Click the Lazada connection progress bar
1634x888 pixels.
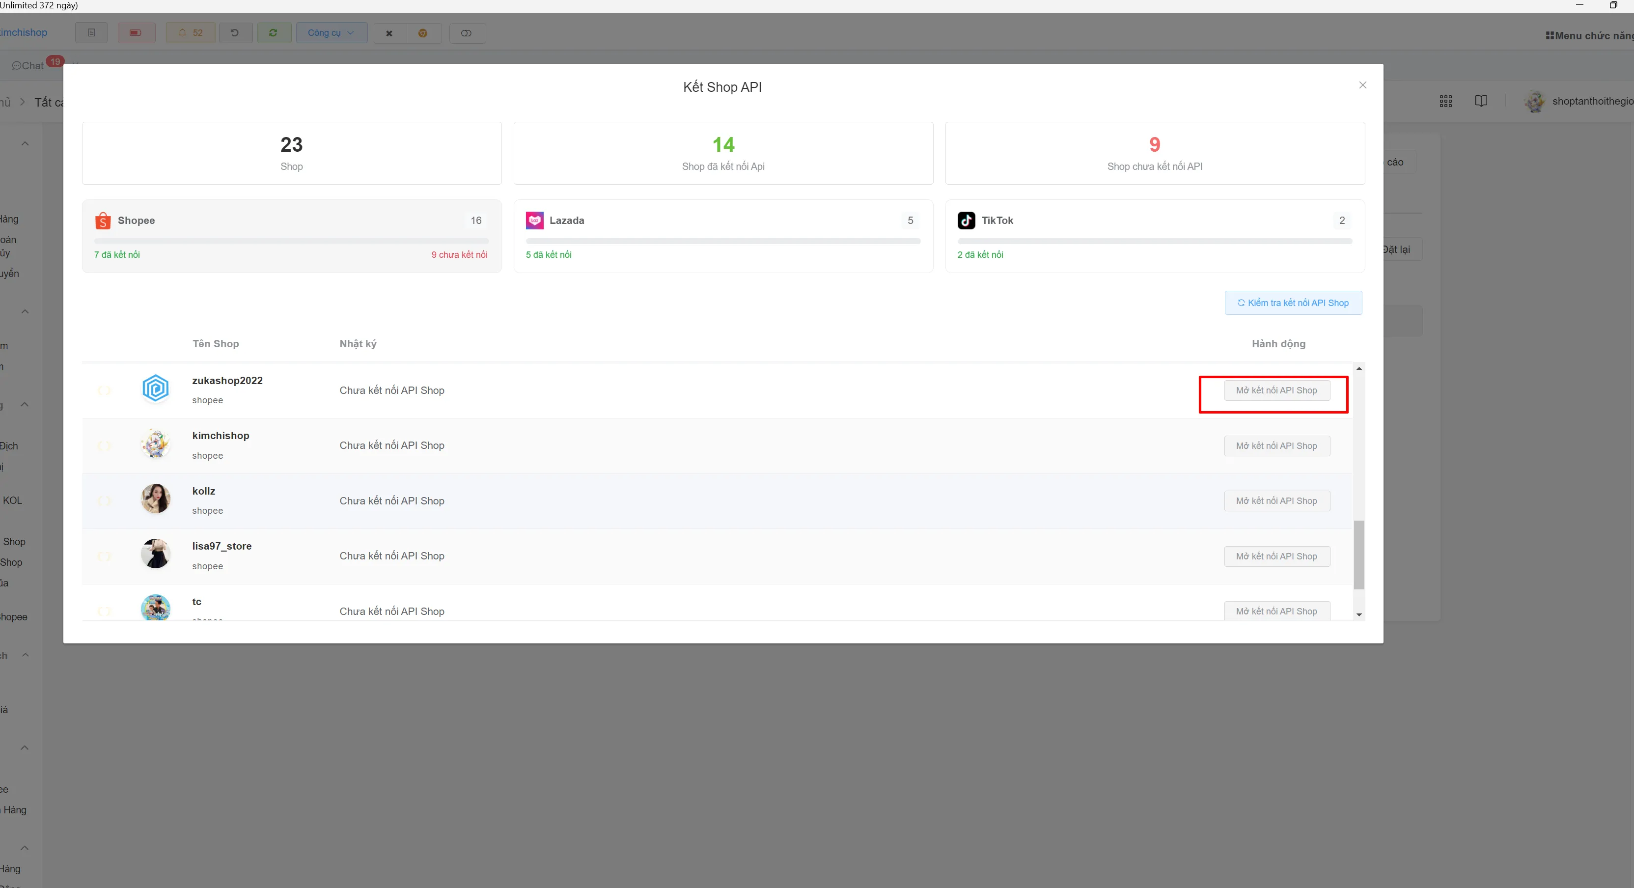click(723, 241)
